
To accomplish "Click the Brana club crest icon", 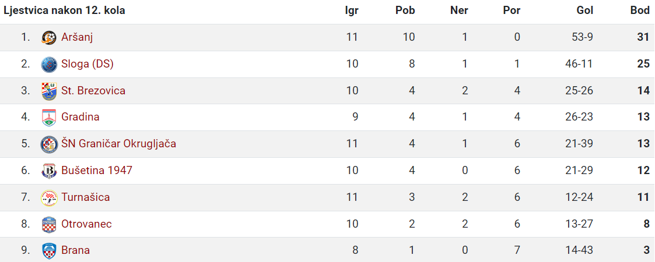I will pos(50,251).
